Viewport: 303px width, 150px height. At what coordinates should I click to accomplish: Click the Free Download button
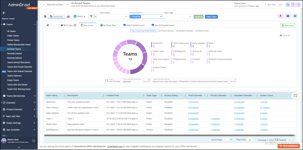coord(289,146)
